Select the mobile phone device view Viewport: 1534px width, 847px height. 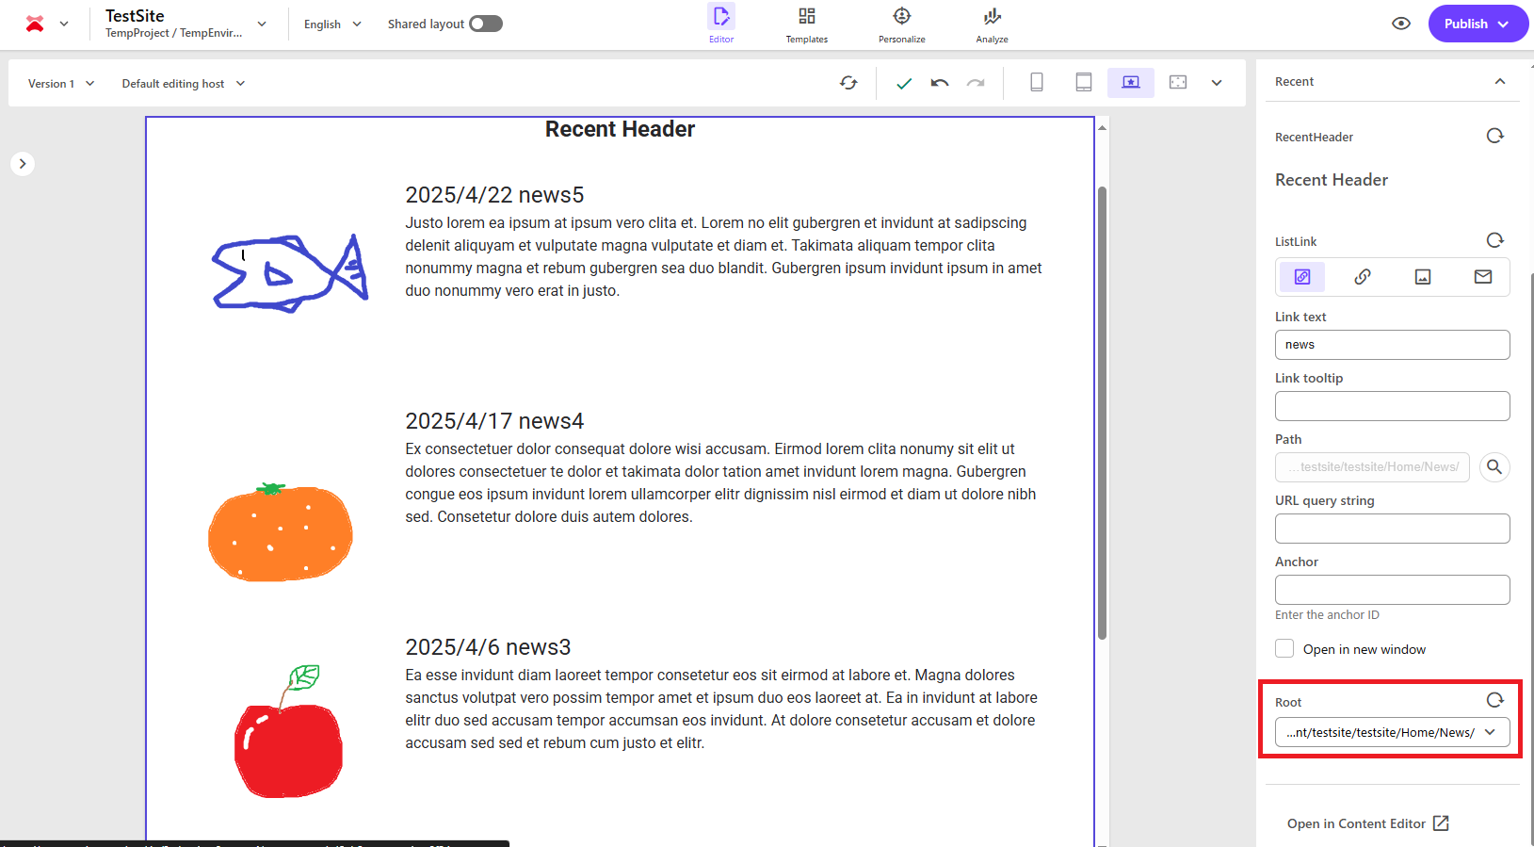[x=1037, y=83]
